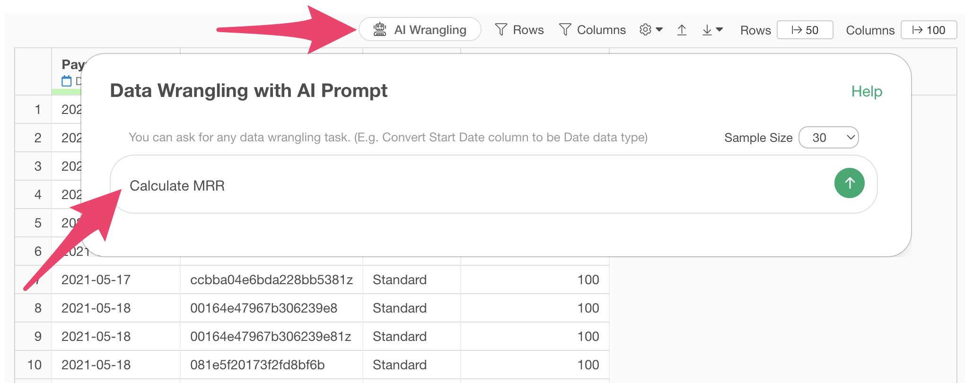Click the Columns limit 100 box

(929, 30)
